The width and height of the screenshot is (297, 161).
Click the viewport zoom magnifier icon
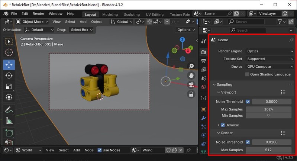191,66
